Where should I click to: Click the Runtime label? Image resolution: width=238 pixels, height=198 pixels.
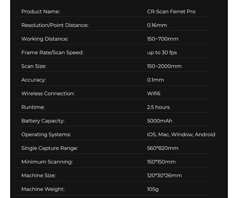point(33,107)
